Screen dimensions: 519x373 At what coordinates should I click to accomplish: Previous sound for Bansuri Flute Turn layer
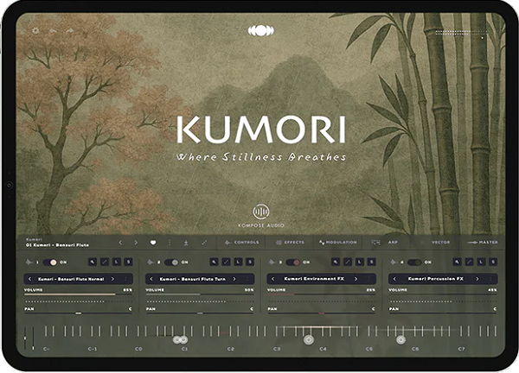pyautogui.click(x=151, y=279)
